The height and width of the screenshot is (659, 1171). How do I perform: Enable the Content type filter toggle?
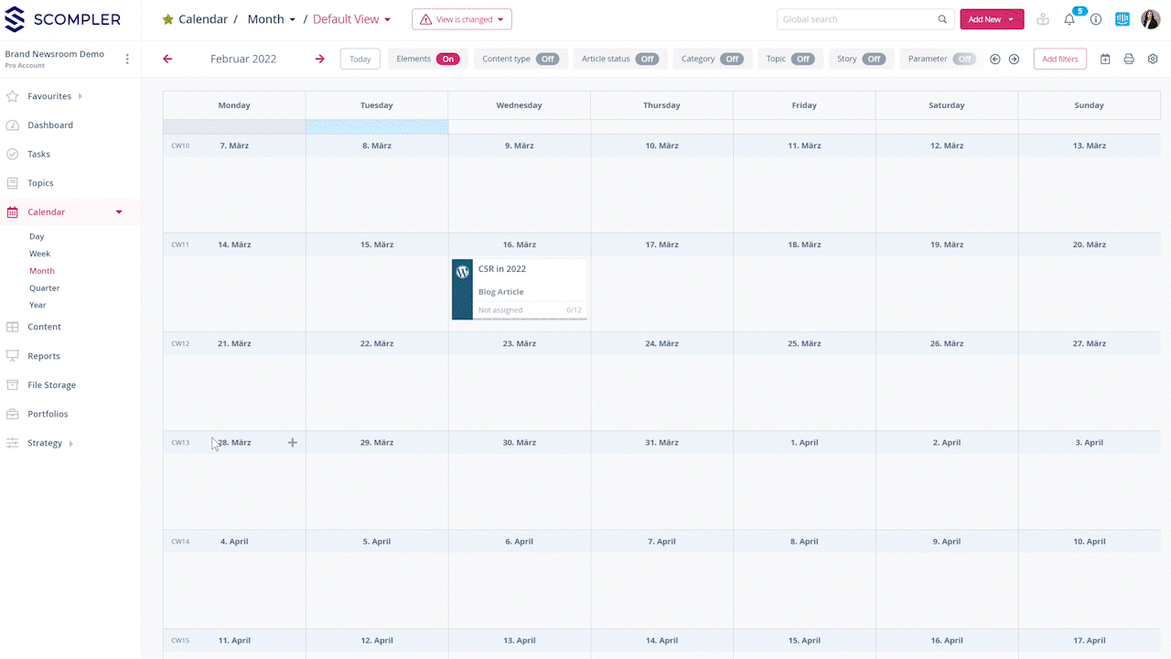click(x=547, y=59)
